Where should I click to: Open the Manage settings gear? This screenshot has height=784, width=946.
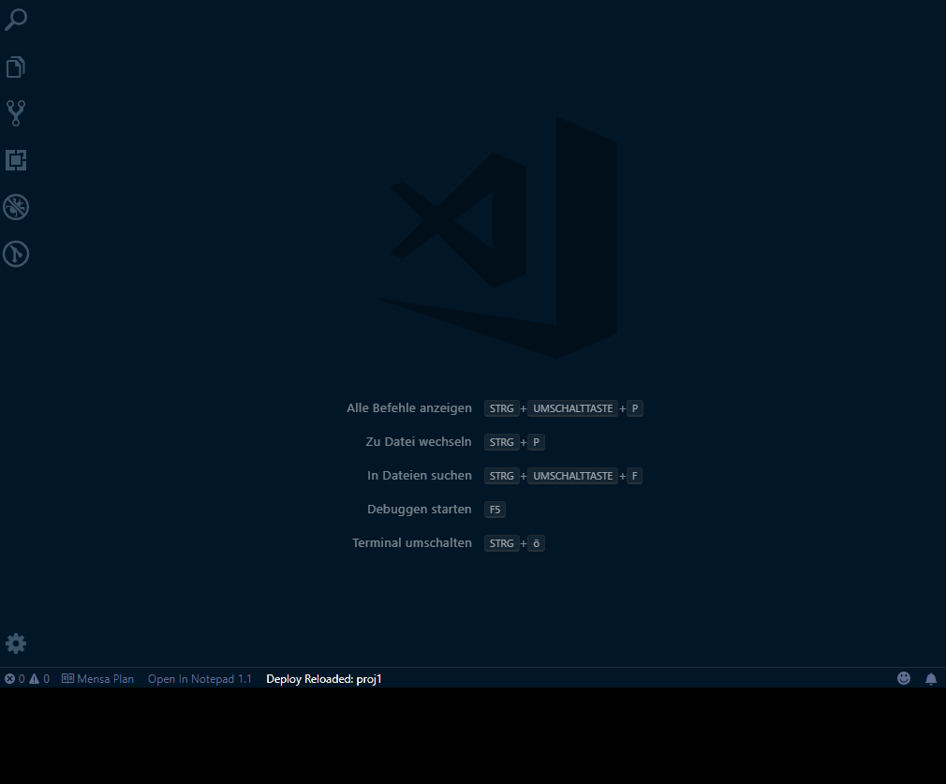(16, 643)
